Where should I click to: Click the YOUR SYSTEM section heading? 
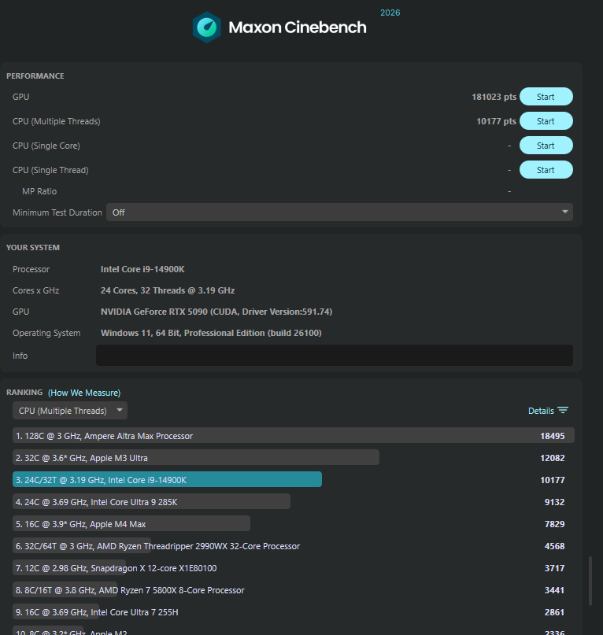click(x=33, y=247)
